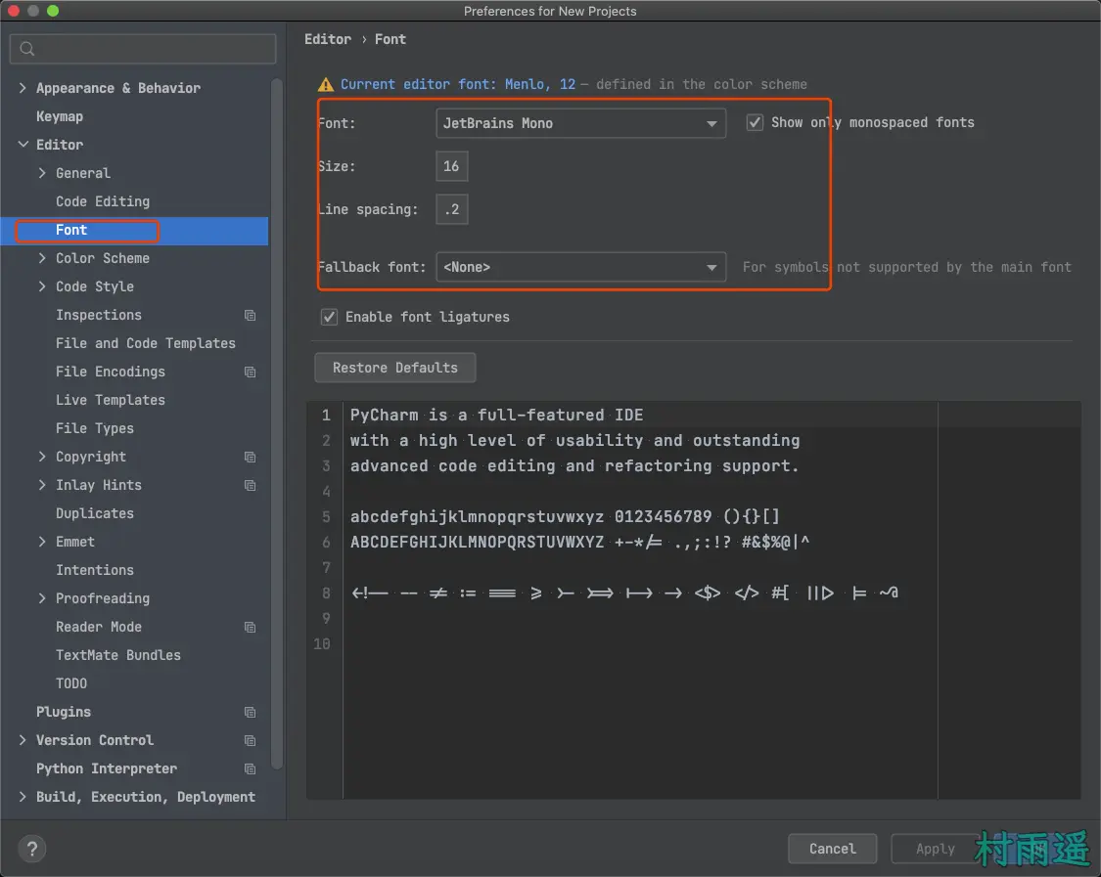Viewport: 1101px width, 877px height.
Task: Click the font Size input field
Action: 451,166
